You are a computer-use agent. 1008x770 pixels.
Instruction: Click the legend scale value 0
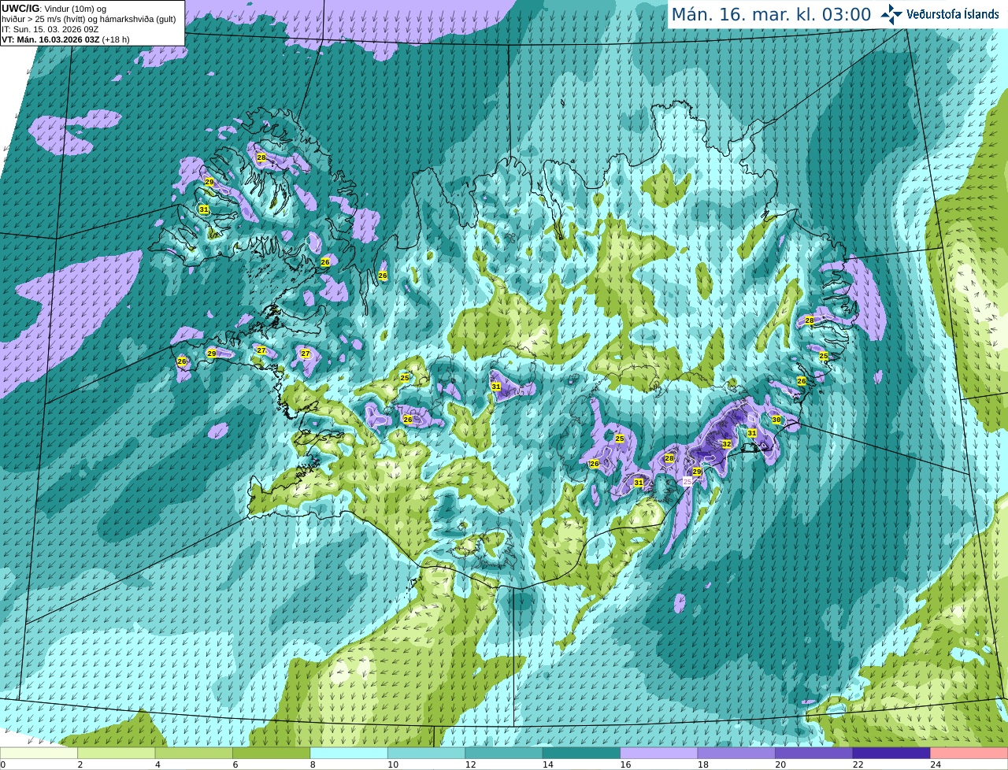[2, 764]
